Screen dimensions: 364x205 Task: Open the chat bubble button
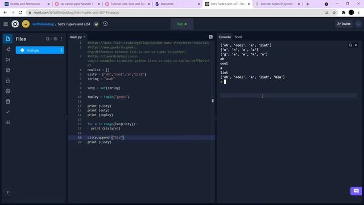[356, 191]
